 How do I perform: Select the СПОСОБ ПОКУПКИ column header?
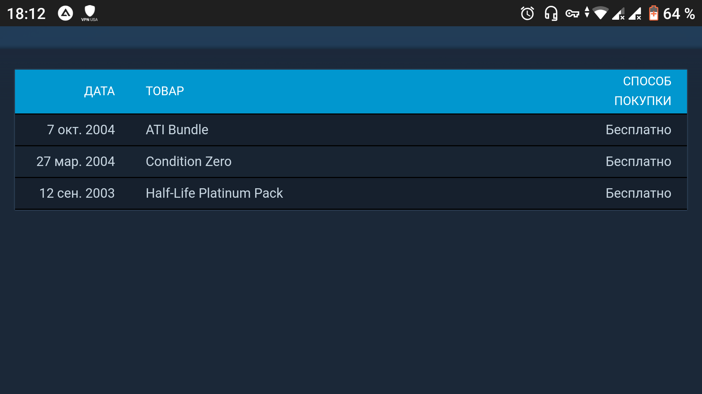(643, 91)
